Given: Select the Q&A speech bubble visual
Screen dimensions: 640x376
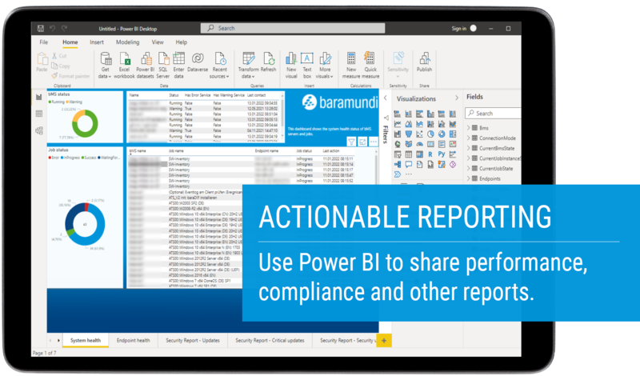Looking at the screenshot, I should [409, 165].
